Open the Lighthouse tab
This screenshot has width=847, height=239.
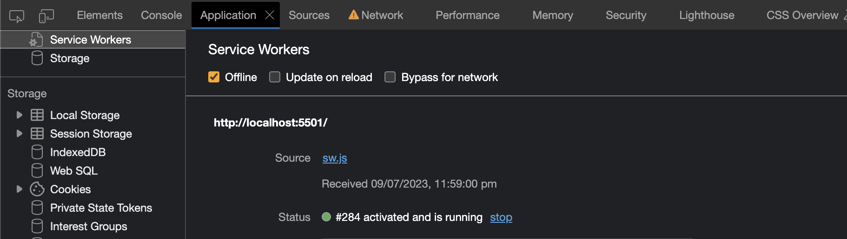[707, 15]
